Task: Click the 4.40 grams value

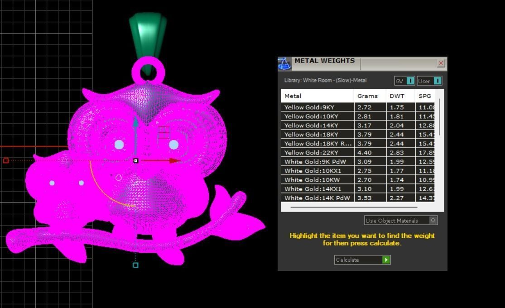Action: tap(364, 153)
